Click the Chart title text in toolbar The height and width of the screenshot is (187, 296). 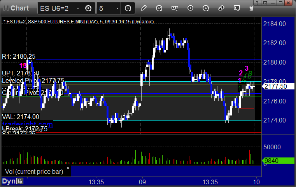click(x=19, y=8)
